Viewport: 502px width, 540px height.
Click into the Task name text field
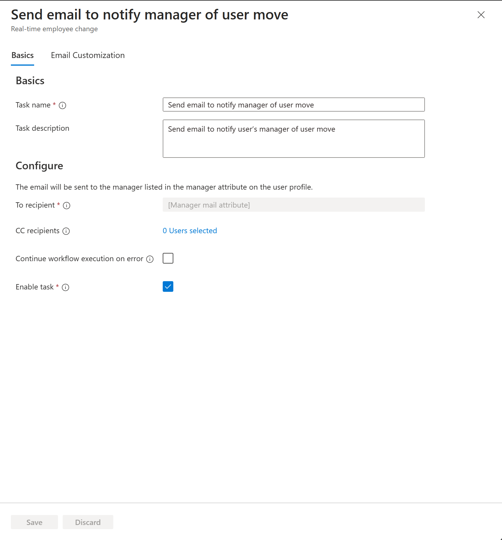point(293,105)
